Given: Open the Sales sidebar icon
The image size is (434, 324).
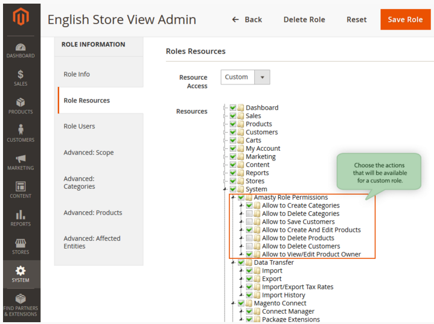Looking at the screenshot, I should coord(21,75).
